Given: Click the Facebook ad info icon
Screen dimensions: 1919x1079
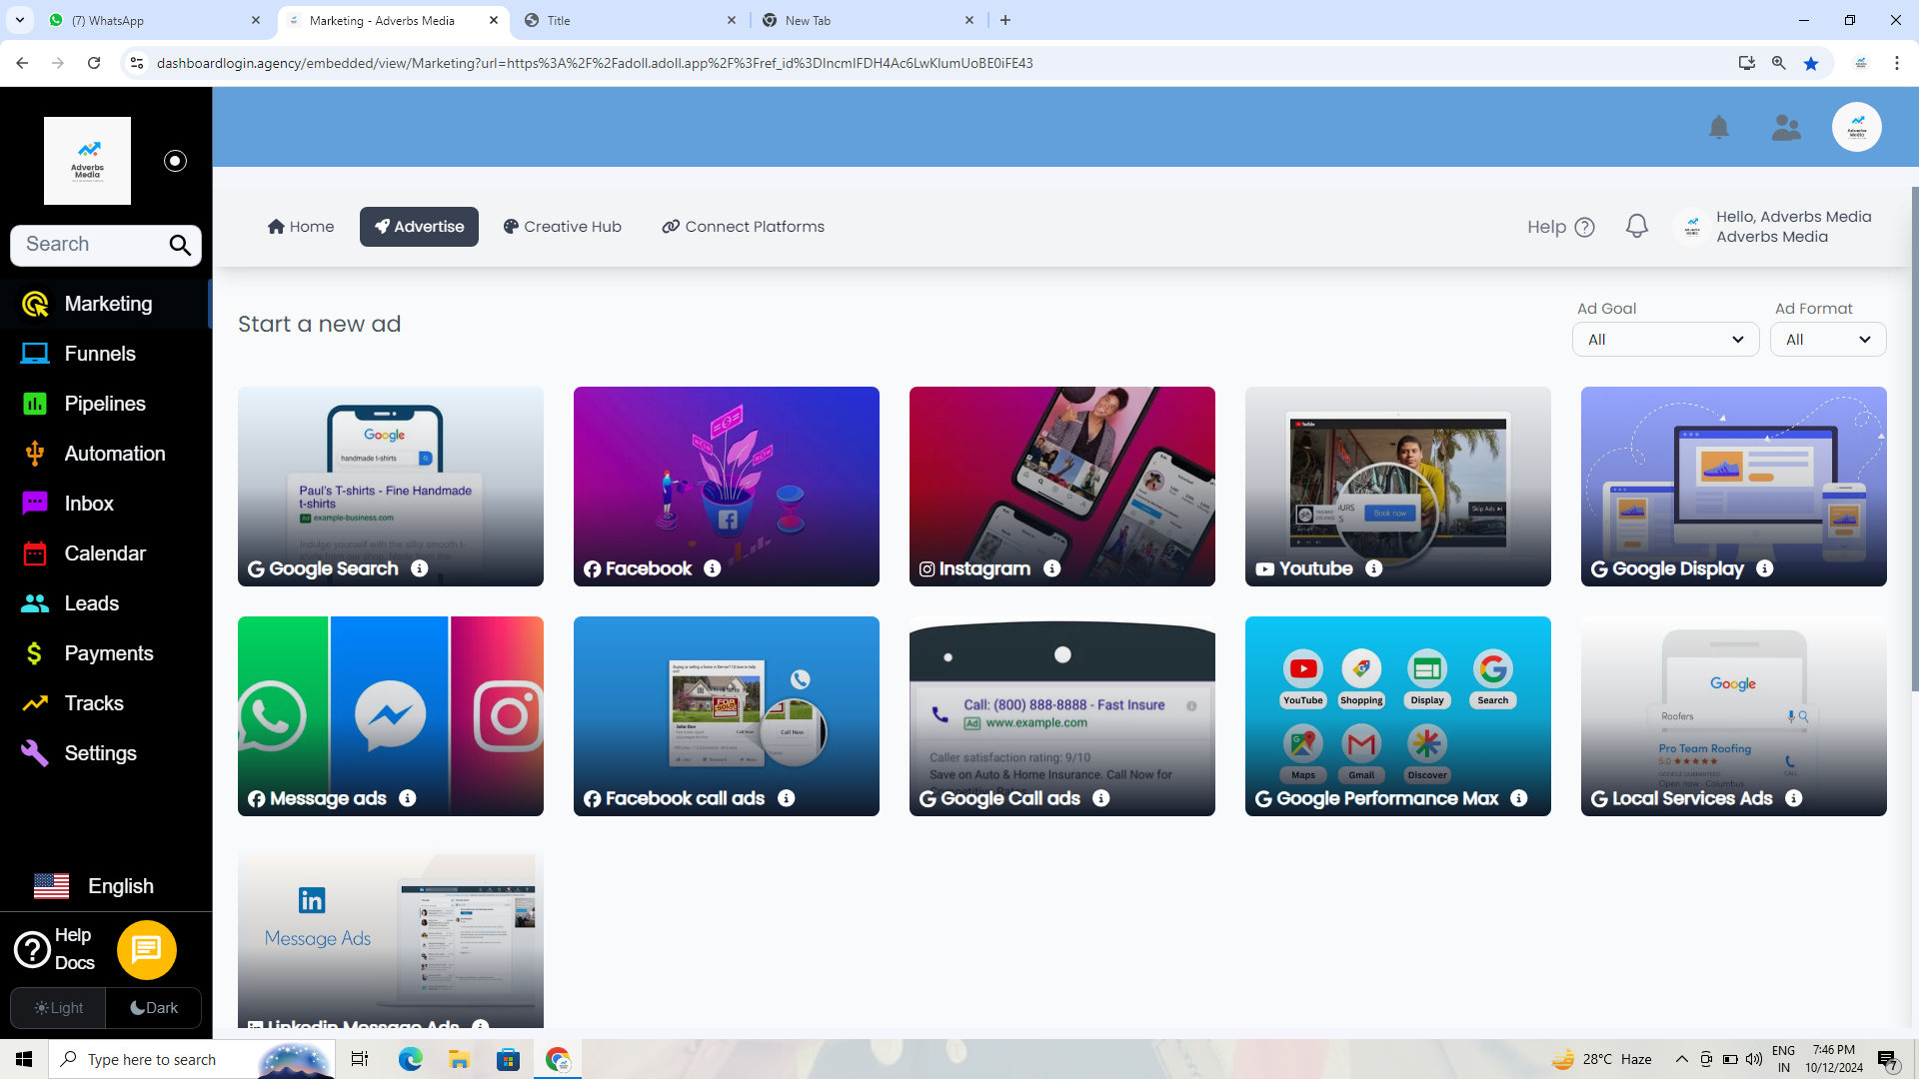Looking at the screenshot, I should coord(712,568).
